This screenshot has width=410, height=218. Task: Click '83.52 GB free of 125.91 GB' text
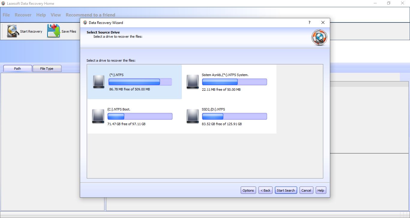[x=222, y=124]
